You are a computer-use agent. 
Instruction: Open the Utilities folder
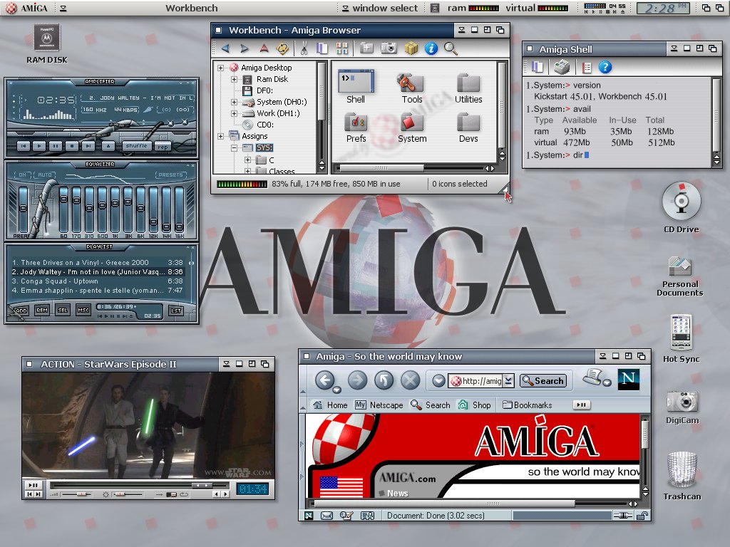point(468,88)
